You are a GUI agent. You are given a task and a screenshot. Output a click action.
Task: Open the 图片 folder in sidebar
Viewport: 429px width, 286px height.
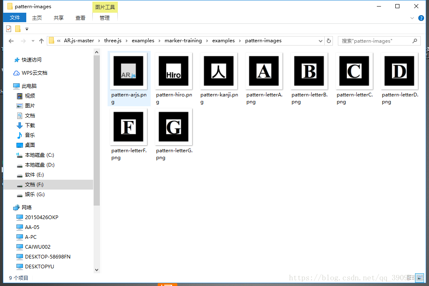30,105
